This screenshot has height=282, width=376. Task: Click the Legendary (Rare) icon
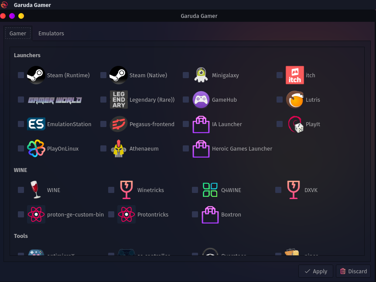(119, 100)
